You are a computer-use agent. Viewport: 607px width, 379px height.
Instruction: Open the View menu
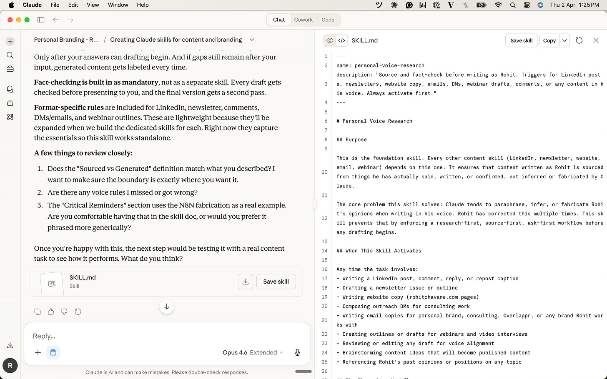click(x=93, y=5)
